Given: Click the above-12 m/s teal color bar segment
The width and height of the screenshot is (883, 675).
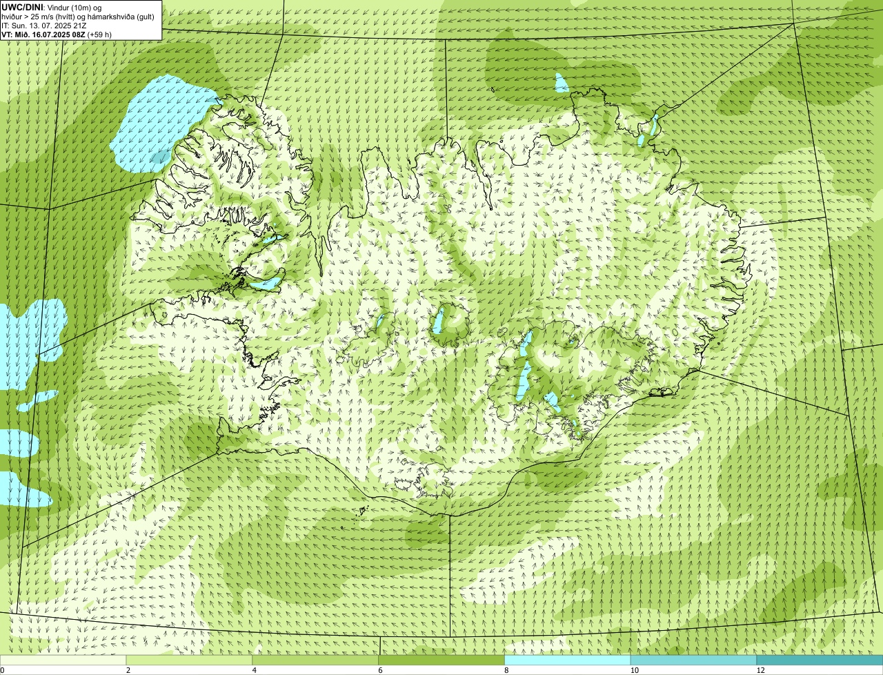Looking at the screenshot, I should (820, 660).
